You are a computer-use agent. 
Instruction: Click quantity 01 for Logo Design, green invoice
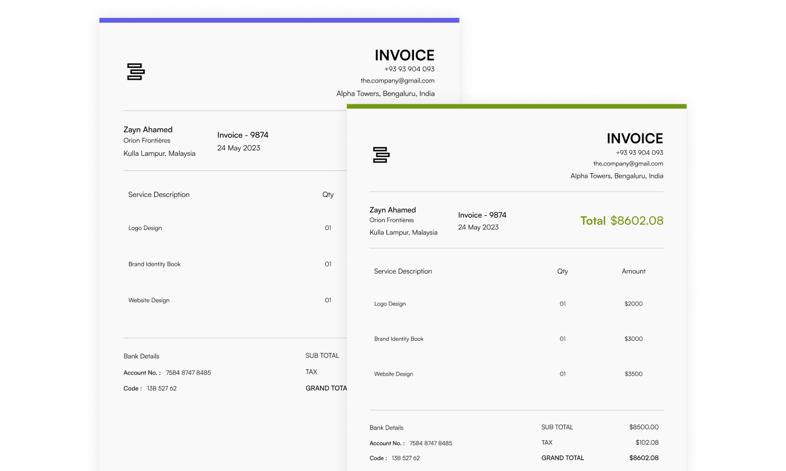[x=563, y=304]
